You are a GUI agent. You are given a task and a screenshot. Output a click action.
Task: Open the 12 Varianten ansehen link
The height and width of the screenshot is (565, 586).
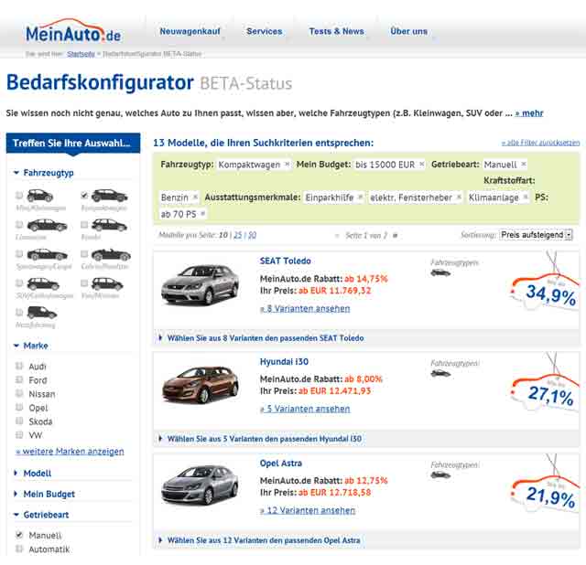[308, 510]
